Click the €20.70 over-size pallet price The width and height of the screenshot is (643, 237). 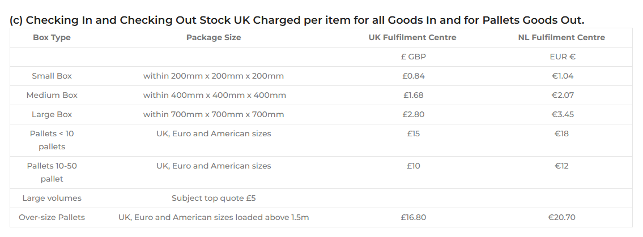[562, 217]
